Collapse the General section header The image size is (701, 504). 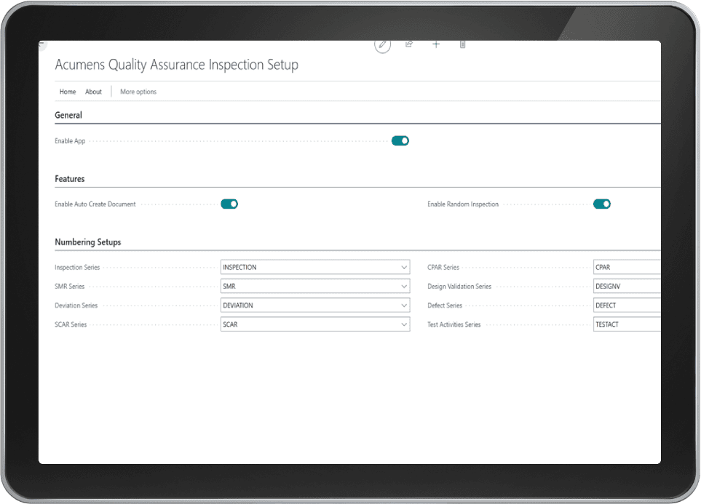[x=68, y=116]
